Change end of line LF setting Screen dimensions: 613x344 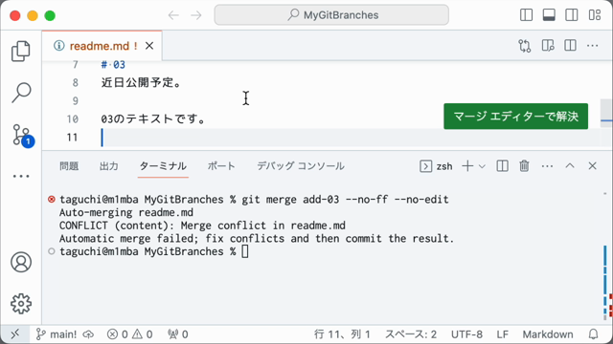502,334
